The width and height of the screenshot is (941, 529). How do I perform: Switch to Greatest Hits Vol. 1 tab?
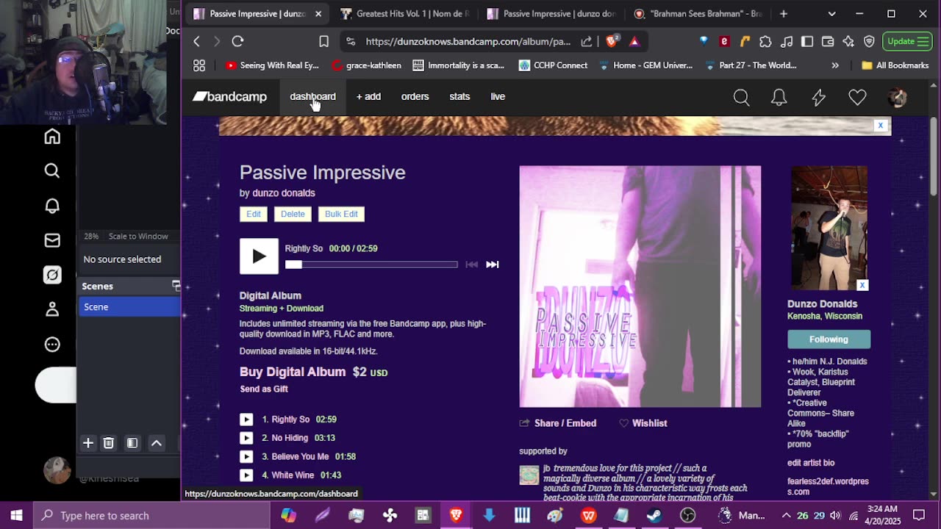404,13
